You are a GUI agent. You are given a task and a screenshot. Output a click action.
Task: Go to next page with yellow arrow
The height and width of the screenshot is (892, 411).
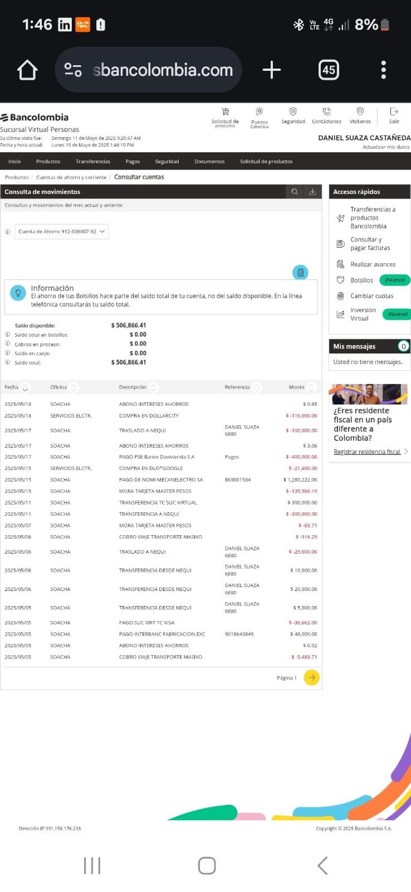point(311,677)
